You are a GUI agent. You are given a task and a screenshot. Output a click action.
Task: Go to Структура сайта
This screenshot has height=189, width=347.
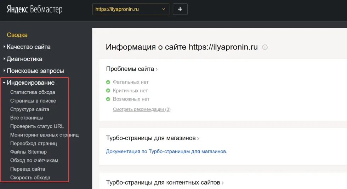pos(30,109)
